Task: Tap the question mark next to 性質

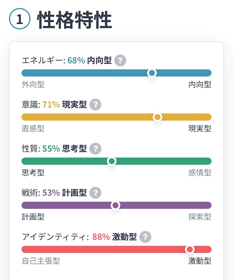Action: pos(95,149)
